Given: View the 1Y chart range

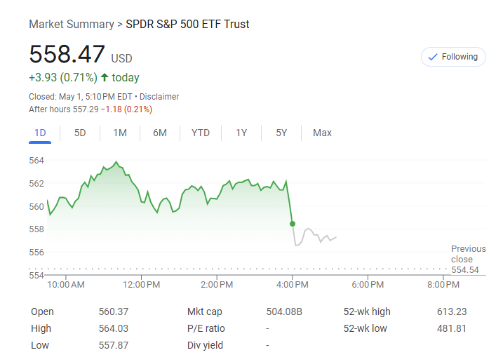Looking at the screenshot, I should (241, 133).
